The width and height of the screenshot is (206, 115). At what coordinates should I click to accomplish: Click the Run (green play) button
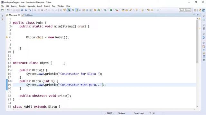coord(111,10)
